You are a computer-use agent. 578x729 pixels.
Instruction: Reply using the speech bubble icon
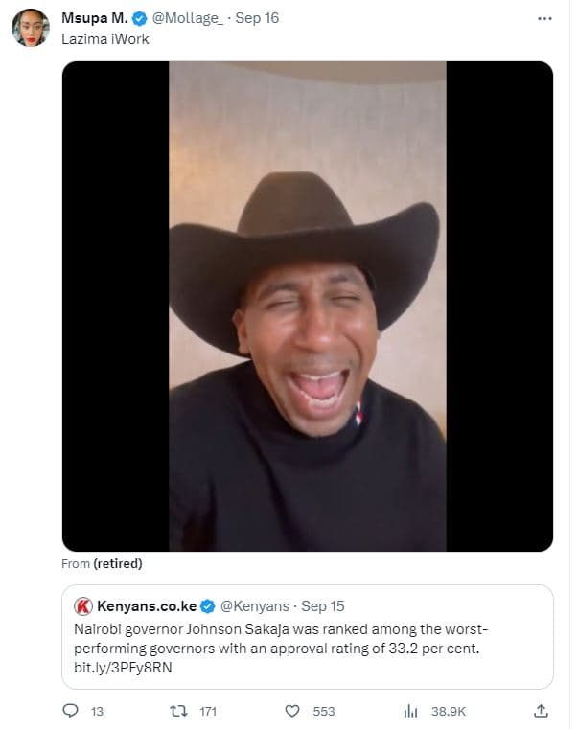(x=69, y=711)
